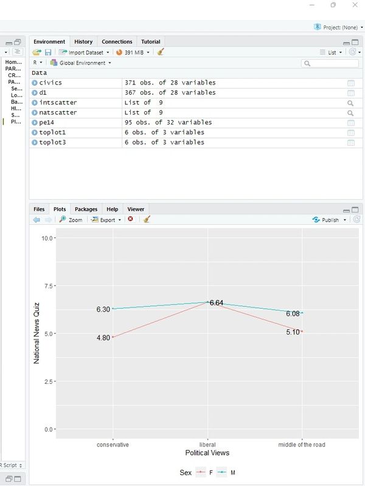View civics data table grid icon
365x486 pixels.
pos(350,83)
